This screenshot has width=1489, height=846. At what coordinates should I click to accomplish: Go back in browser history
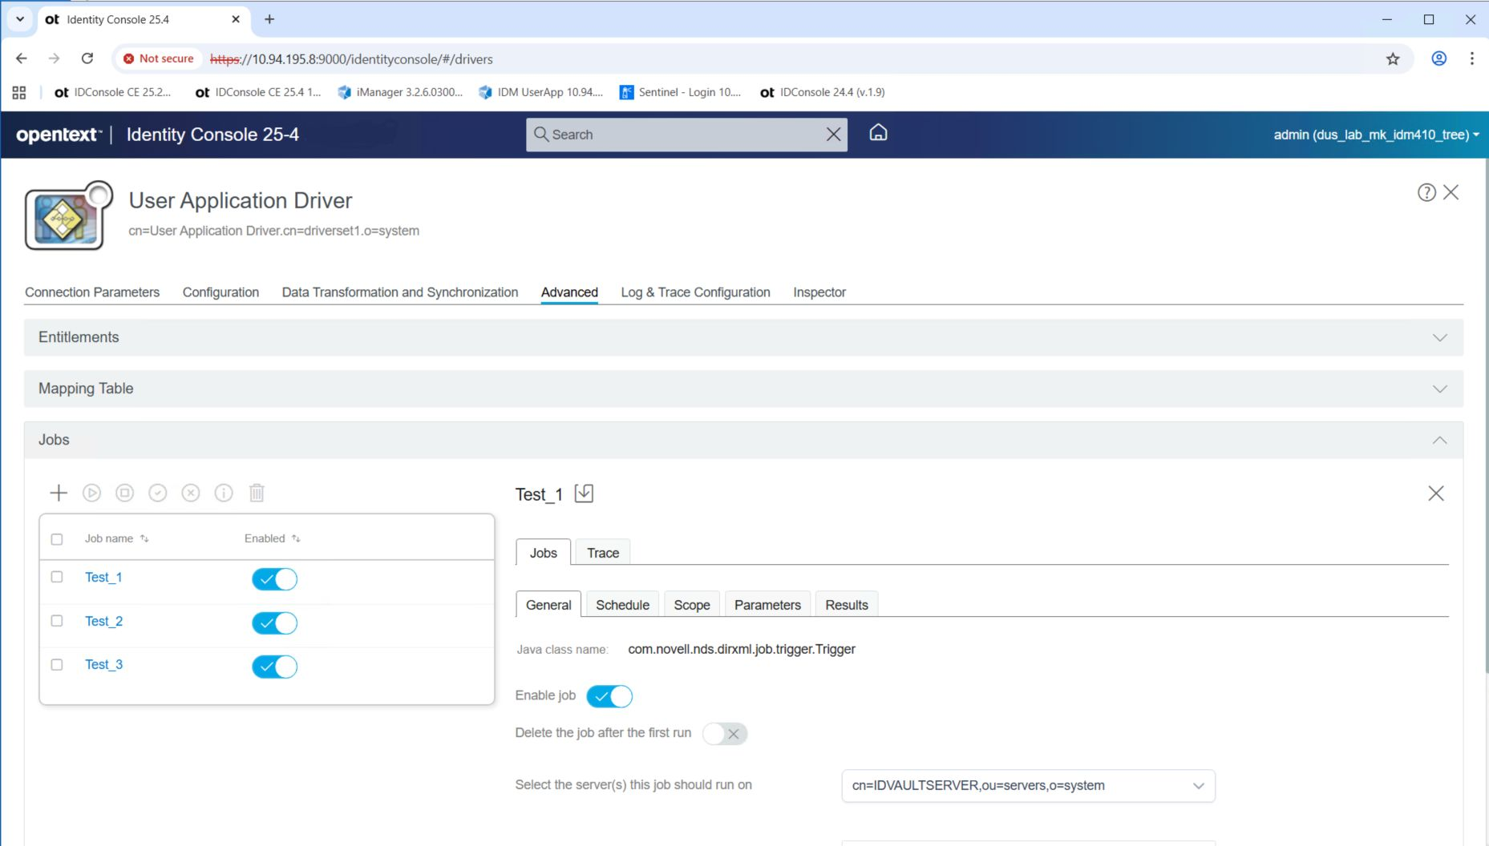click(22, 58)
